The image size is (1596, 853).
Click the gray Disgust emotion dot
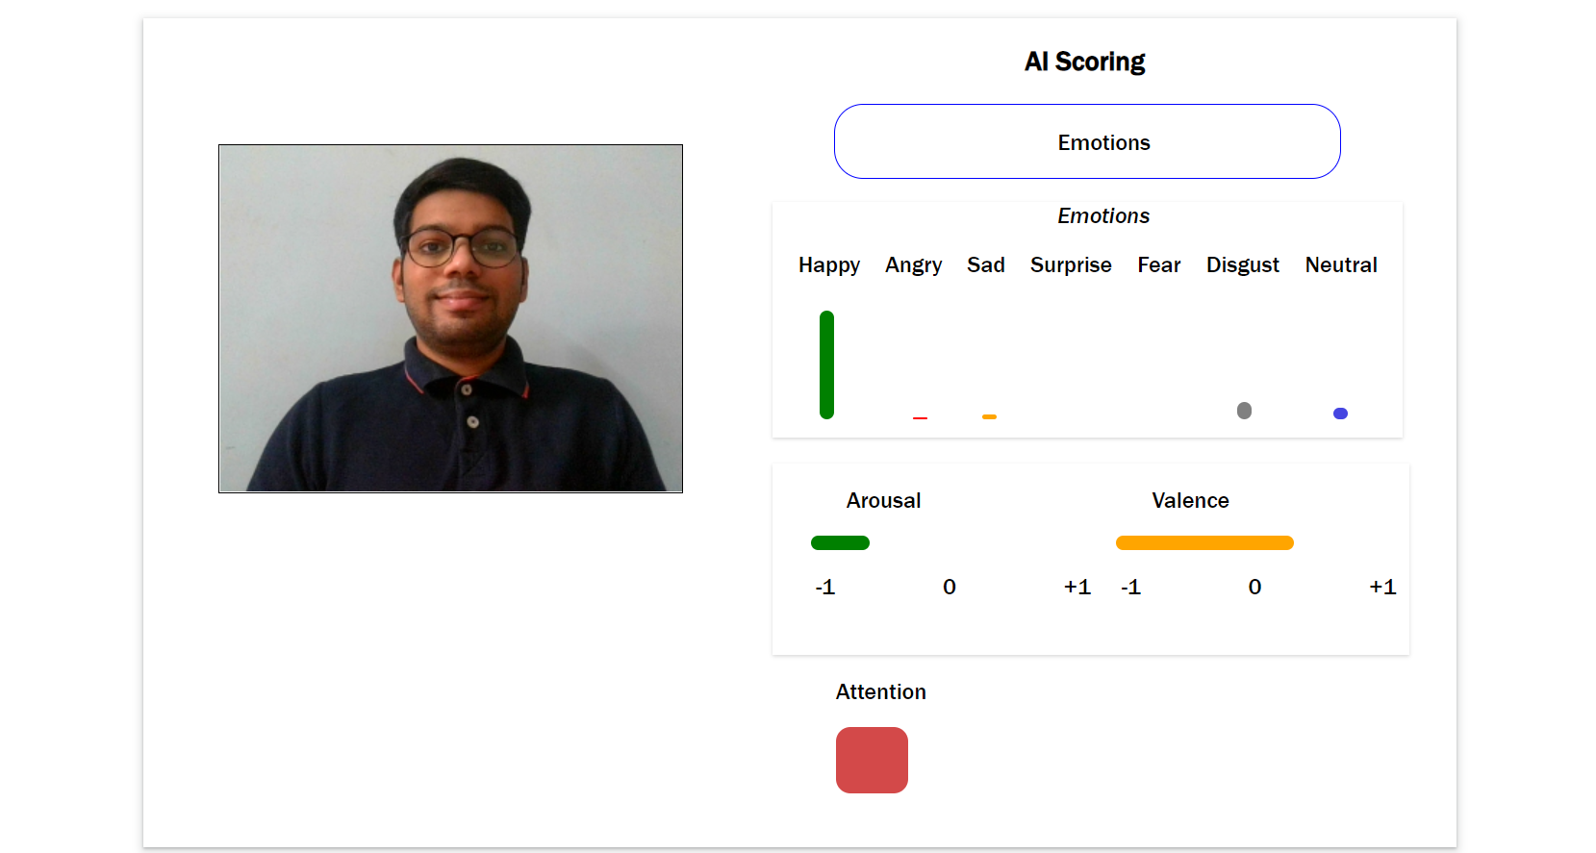pyautogui.click(x=1244, y=411)
